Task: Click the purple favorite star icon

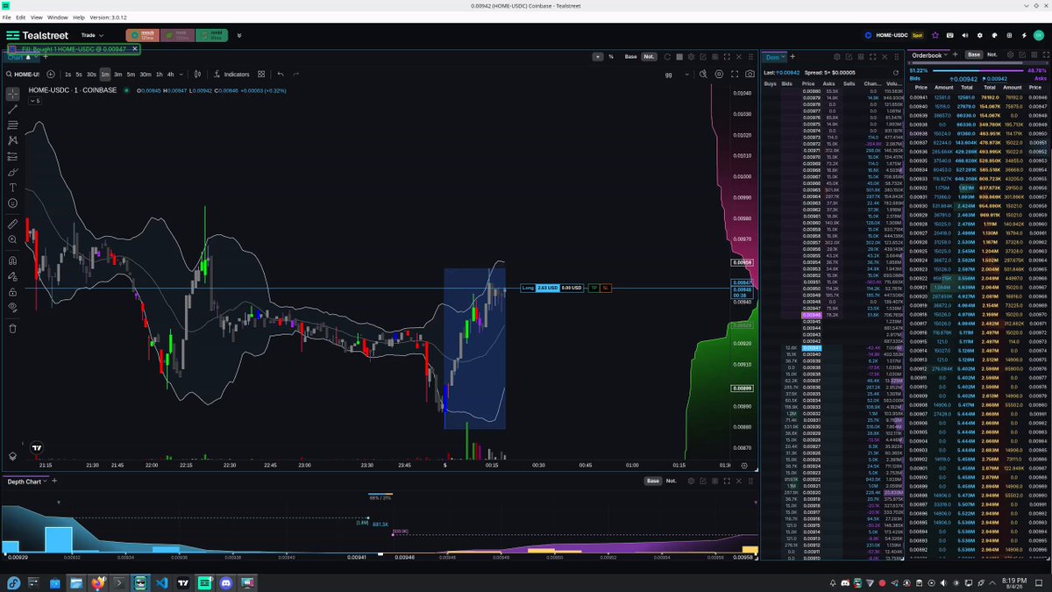Action: tap(935, 35)
